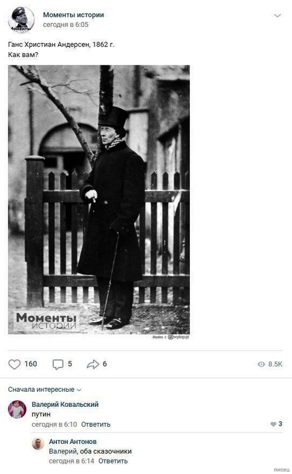Screen dimensions: 292x474
Task: Click reply timestamp сегодня в 6:14
Action: pyautogui.click(x=72, y=461)
